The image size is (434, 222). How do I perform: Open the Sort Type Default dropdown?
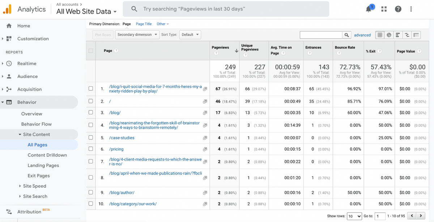tap(190, 35)
